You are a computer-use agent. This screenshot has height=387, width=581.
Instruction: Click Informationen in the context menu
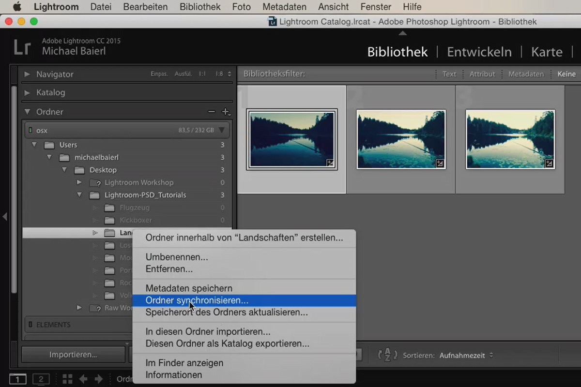pos(244,375)
